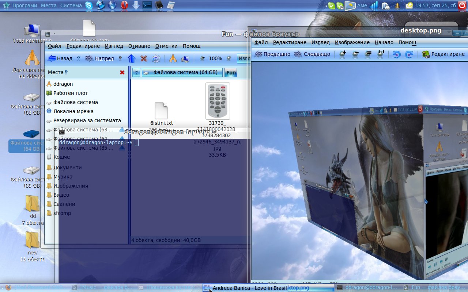468x292 pixels.
Task: Zoom in the image viewer
Action: pos(343,54)
